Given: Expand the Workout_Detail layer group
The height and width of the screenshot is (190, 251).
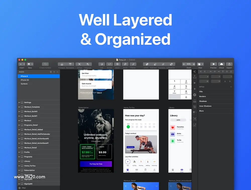Looking at the screenshot, I should 19,148.
